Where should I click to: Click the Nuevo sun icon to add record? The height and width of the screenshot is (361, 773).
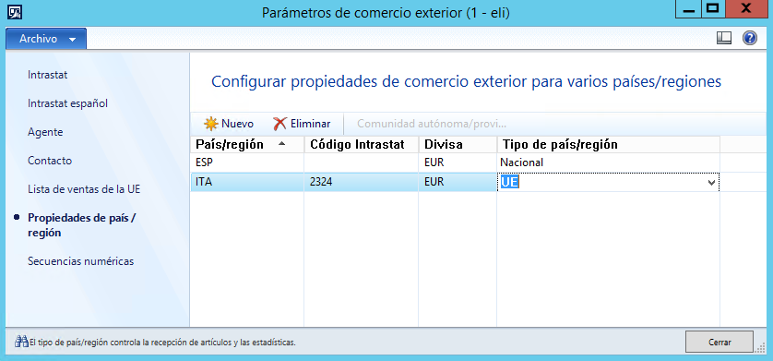coord(211,124)
